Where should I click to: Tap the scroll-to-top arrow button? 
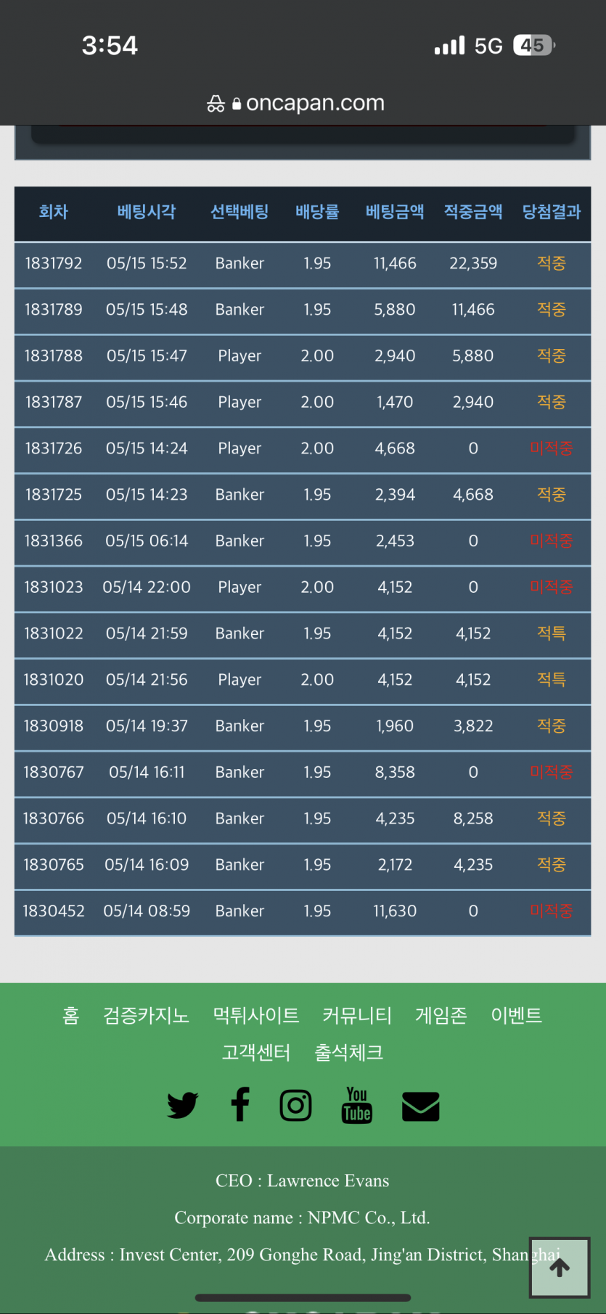coord(560,1268)
